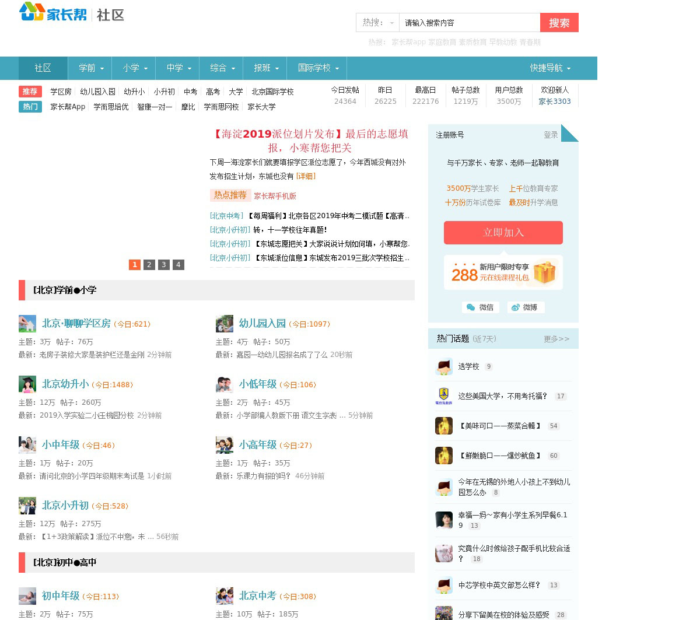Image resolution: width=700 pixels, height=620 pixels.
Task: Click the 登录 link
Action: 551,135
